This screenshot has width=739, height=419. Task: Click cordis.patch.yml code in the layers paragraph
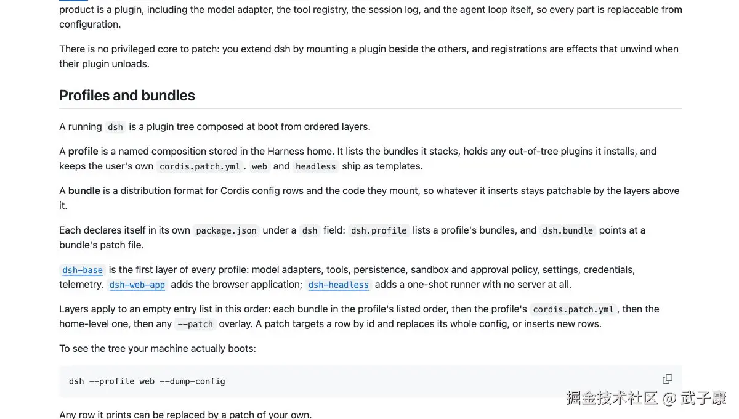coord(573,309)
